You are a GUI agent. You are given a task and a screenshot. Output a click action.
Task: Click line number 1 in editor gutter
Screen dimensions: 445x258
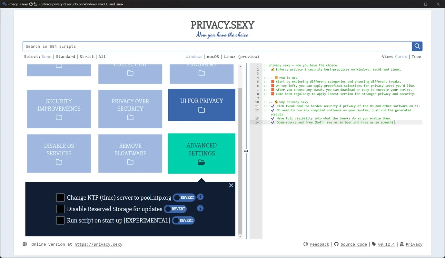click(258, 65)
